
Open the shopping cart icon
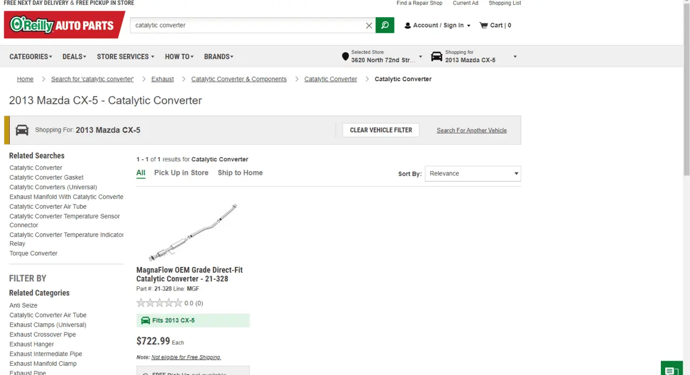click(x=484, y=25)
